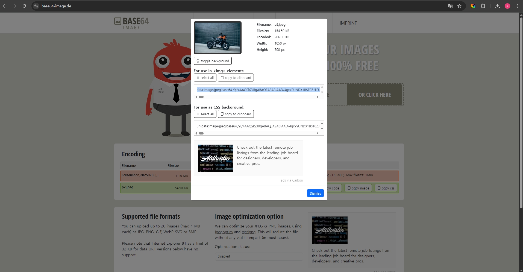Click the address bar URL
Screen dimensions: 523x272
coord(56,6)
